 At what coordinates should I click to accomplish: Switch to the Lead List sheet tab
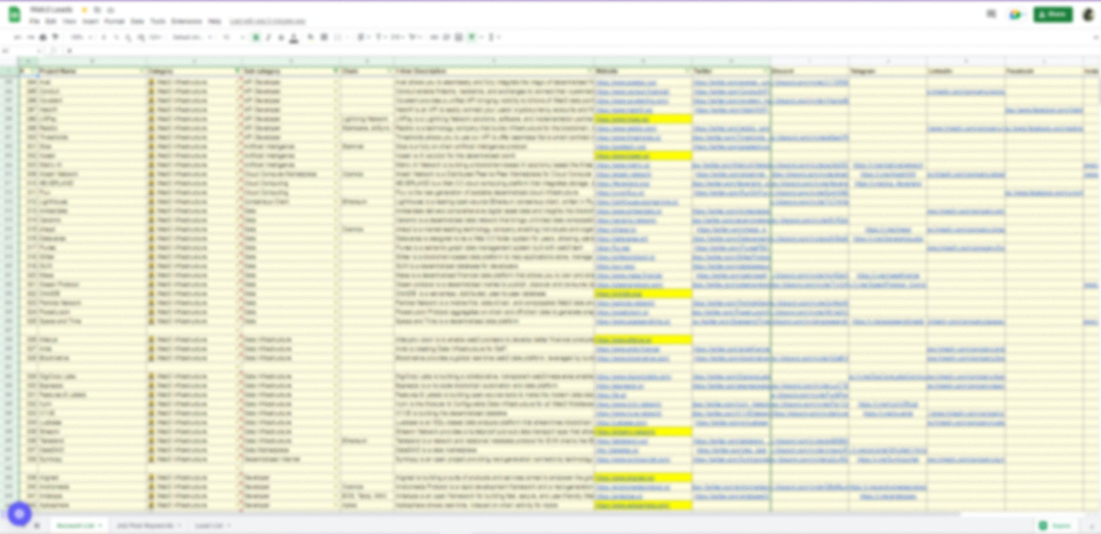pos(212,525)
